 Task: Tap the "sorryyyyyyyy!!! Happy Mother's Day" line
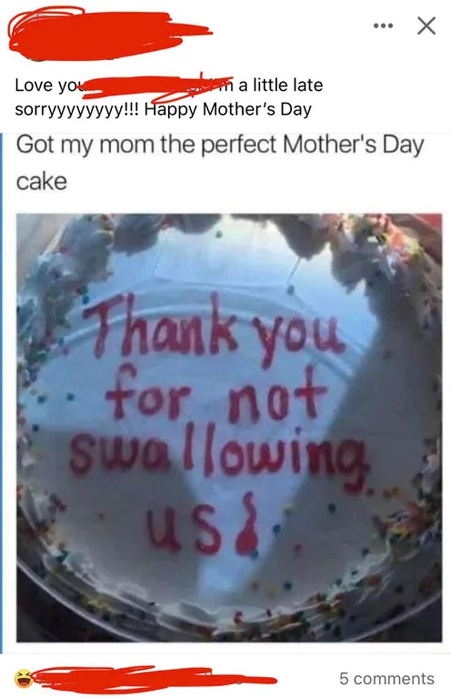(x=163, y=109)
